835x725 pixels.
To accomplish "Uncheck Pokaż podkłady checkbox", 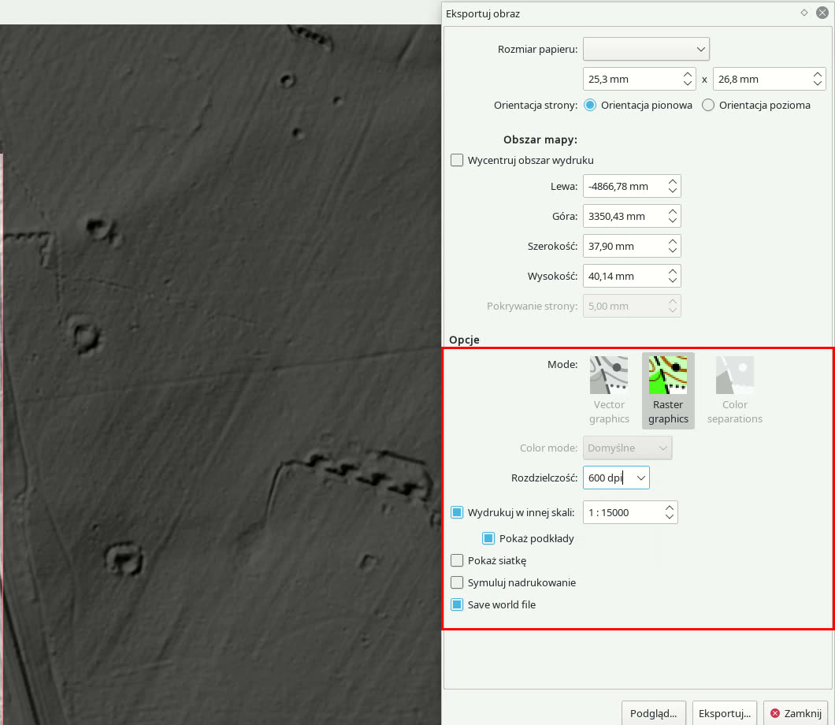I will 488,538.
